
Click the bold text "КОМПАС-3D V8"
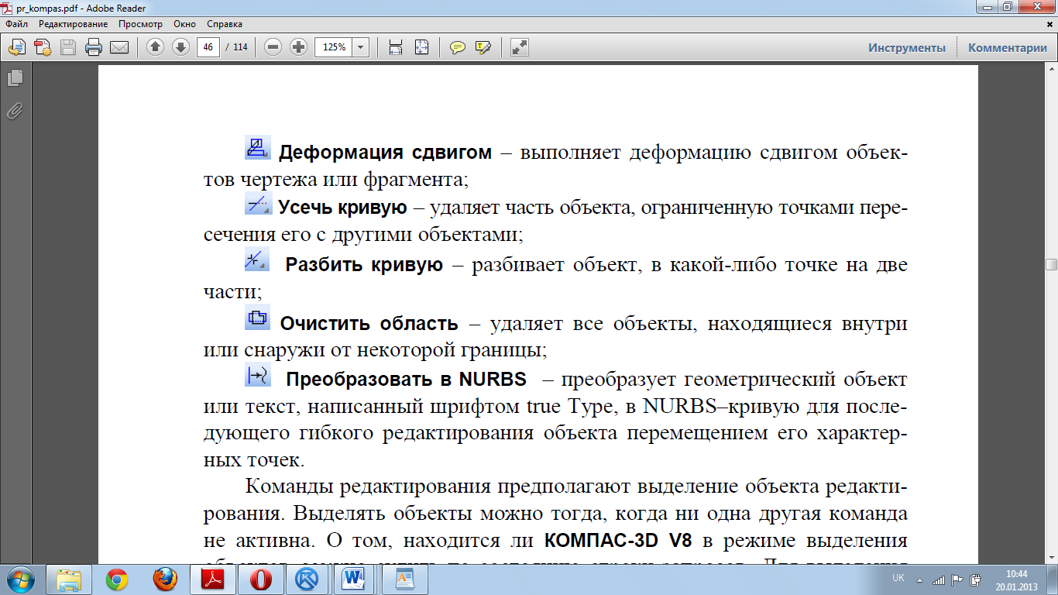pyautogui.click(x=620, y=541)
